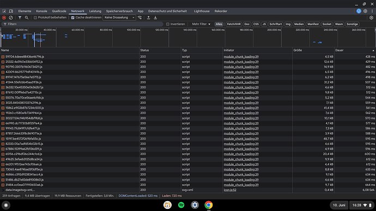
Task: Toggle the device toolbar icon
Action: (11, 11)
